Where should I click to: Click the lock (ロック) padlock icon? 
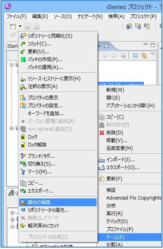click(x=23, y=137)
